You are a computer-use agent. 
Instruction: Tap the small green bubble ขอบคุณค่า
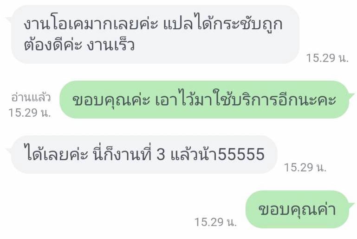click(x=297, y=209)
